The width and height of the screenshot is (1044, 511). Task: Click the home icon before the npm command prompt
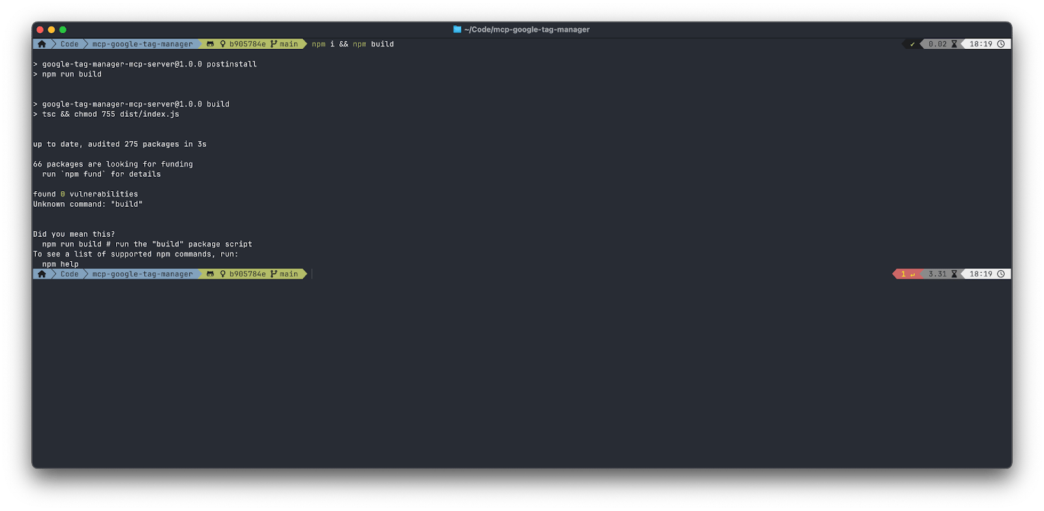tap(42, 44)
